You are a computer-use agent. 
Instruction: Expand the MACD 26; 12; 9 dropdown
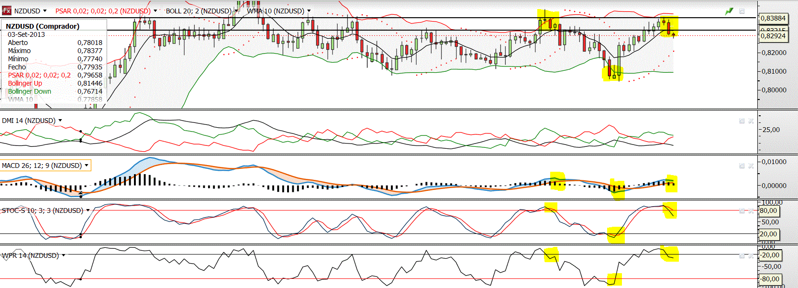(x=87, y=166)
